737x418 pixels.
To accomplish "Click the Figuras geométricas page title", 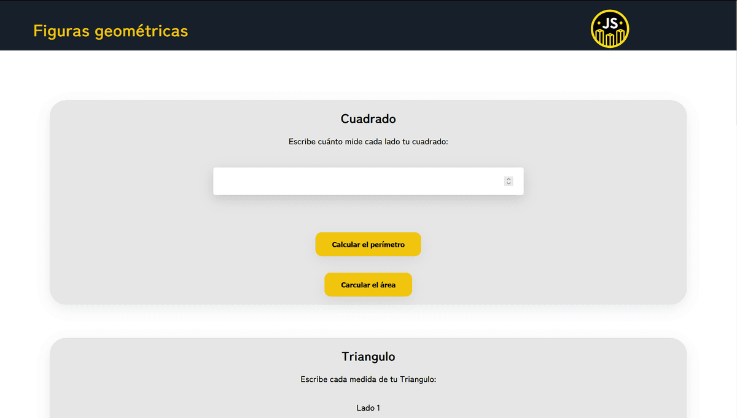I will [111, 31].
